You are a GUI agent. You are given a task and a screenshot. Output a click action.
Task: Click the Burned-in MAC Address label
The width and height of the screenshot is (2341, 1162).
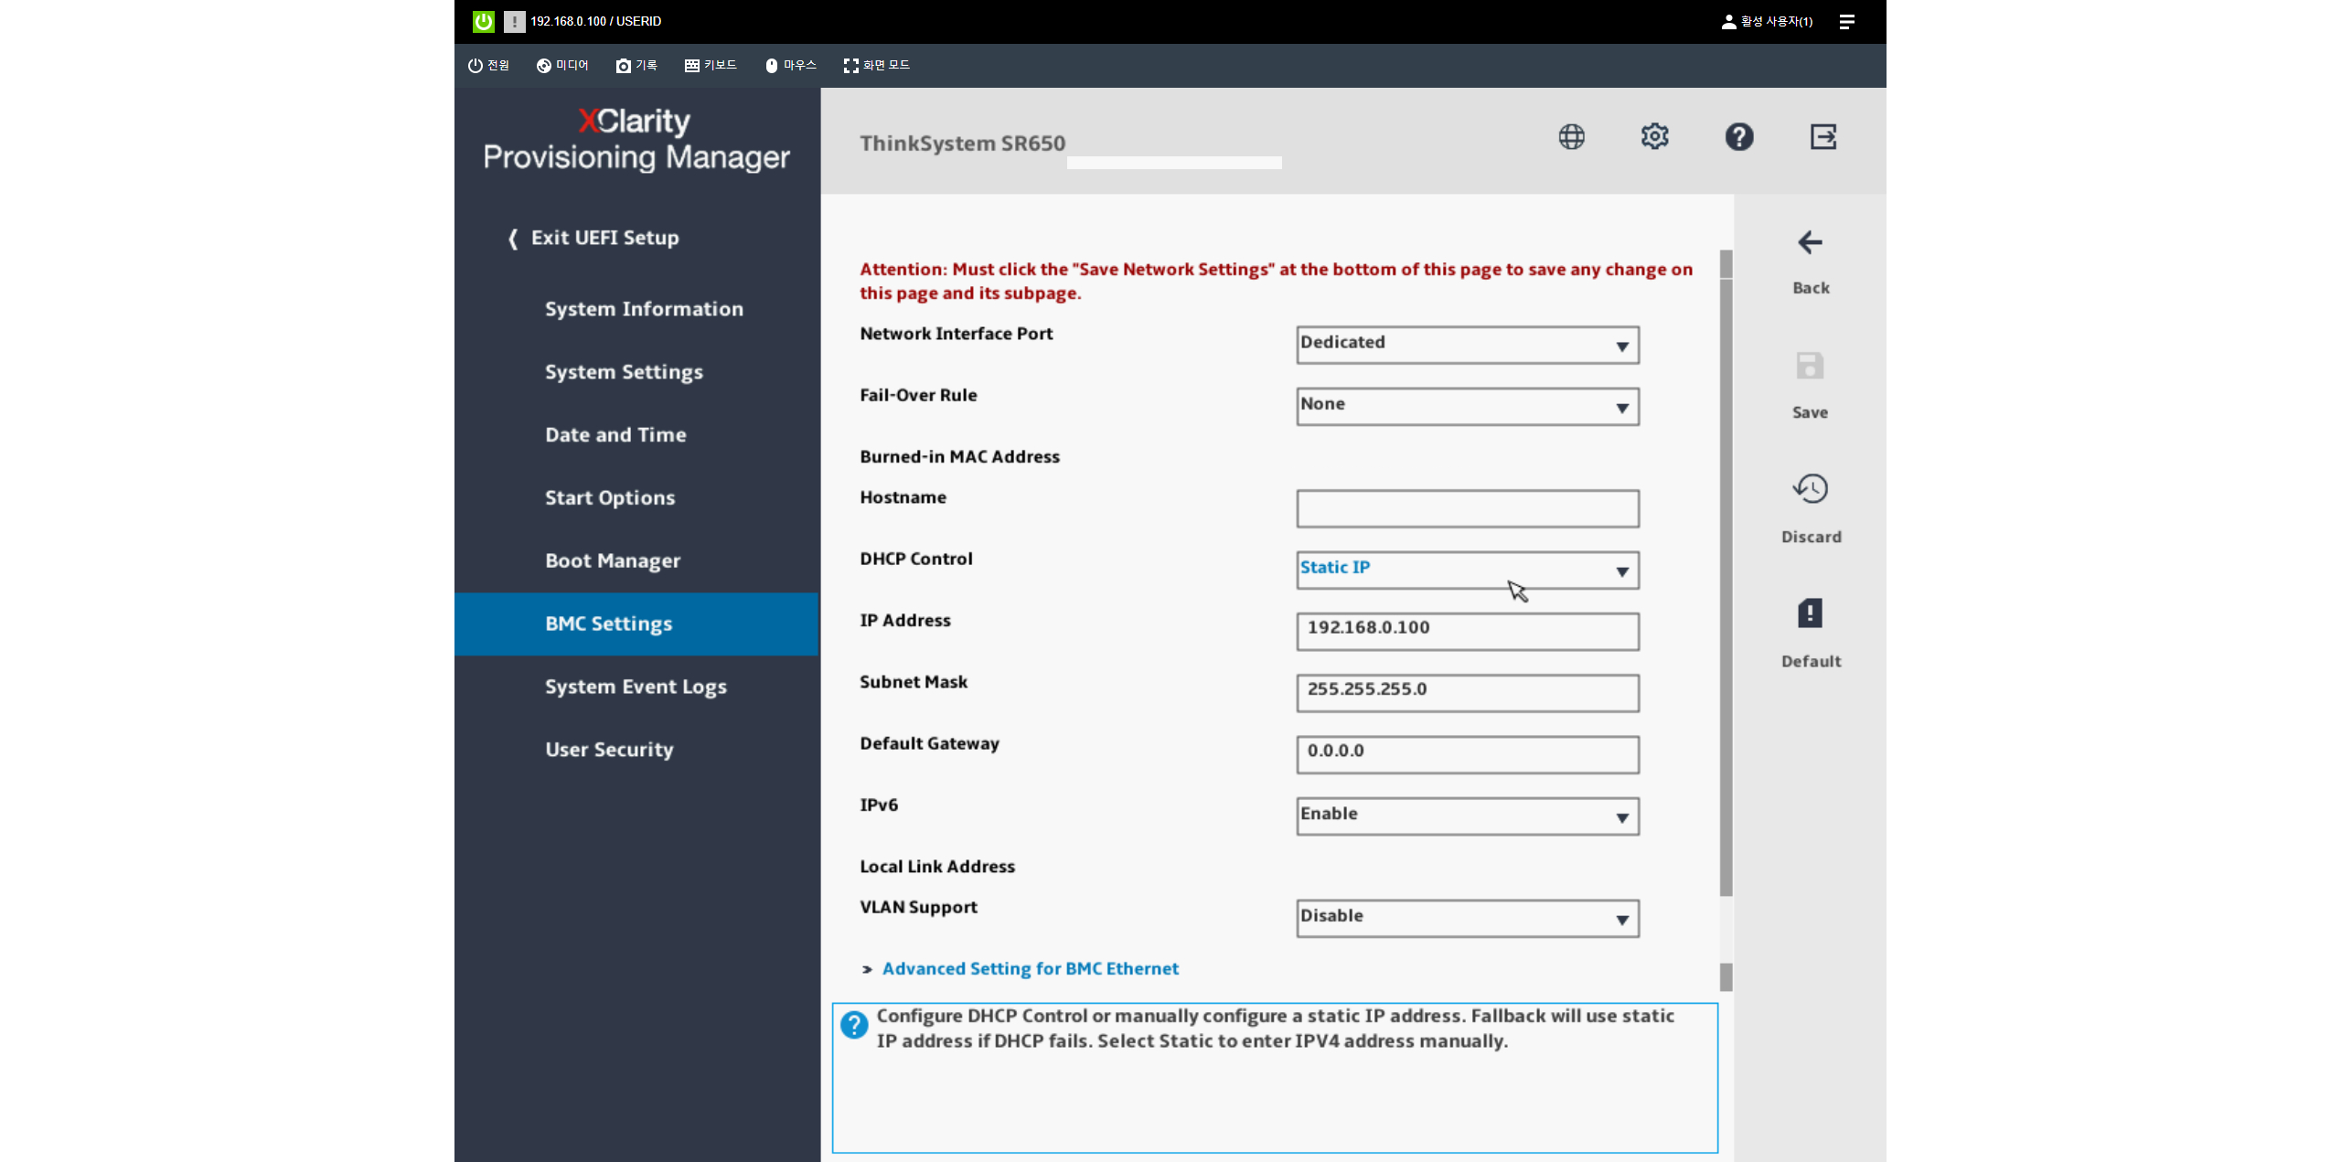coord(959,457)
